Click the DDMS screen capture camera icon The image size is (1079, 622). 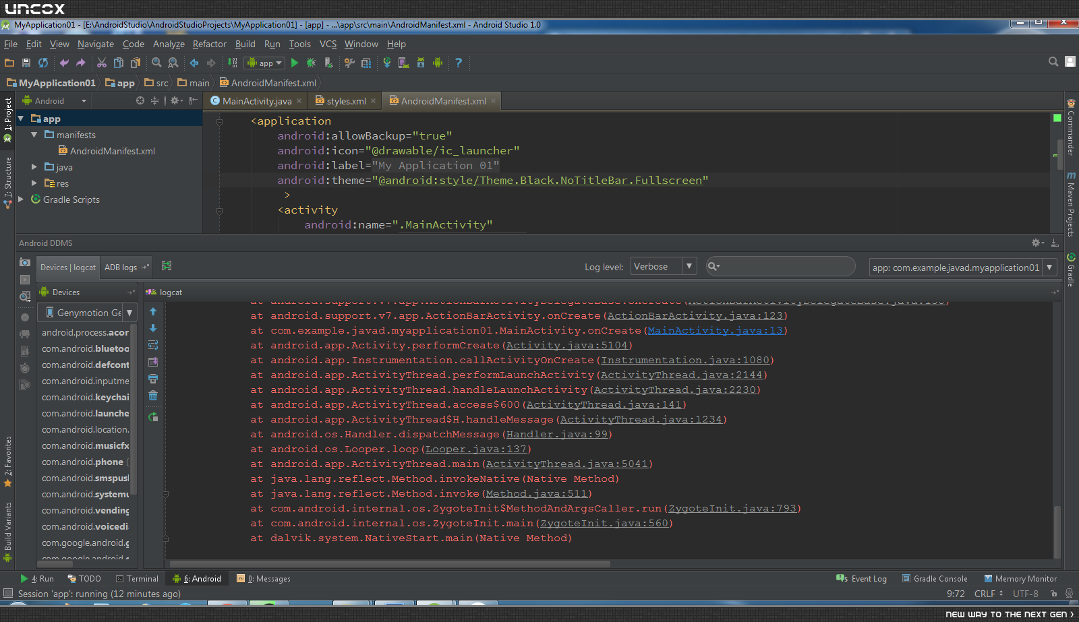coord(25,262)
